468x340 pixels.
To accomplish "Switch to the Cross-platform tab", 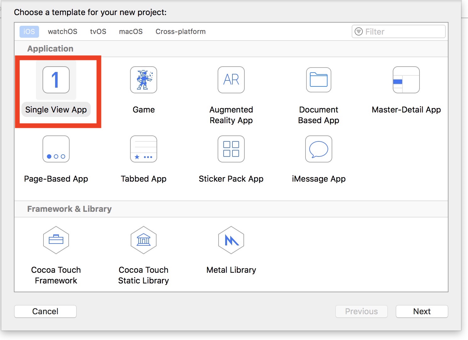I will (x=180, y=32).
